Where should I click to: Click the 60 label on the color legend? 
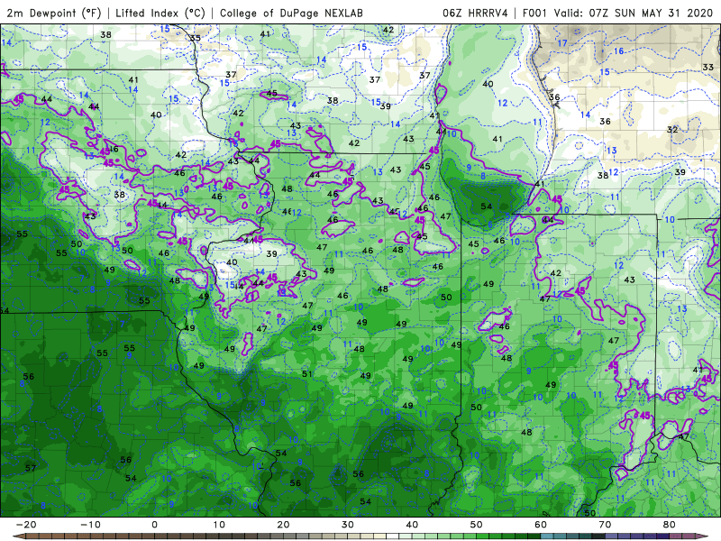pos(541,525)
